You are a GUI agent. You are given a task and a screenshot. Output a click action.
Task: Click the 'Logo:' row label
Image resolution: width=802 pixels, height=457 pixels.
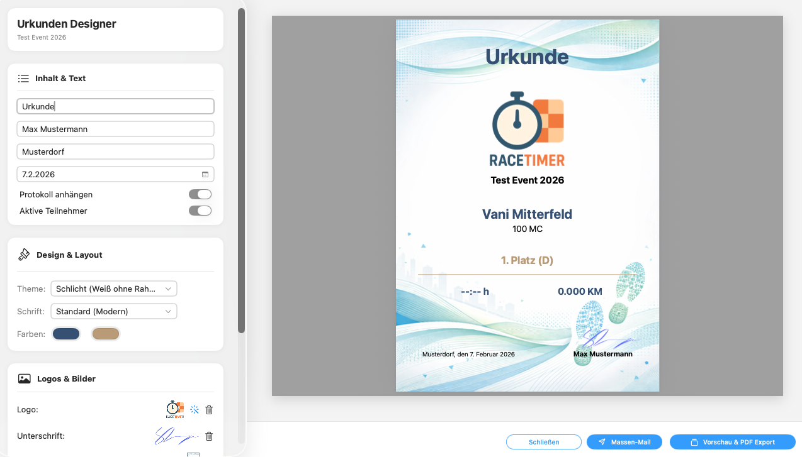coord(28,410)
